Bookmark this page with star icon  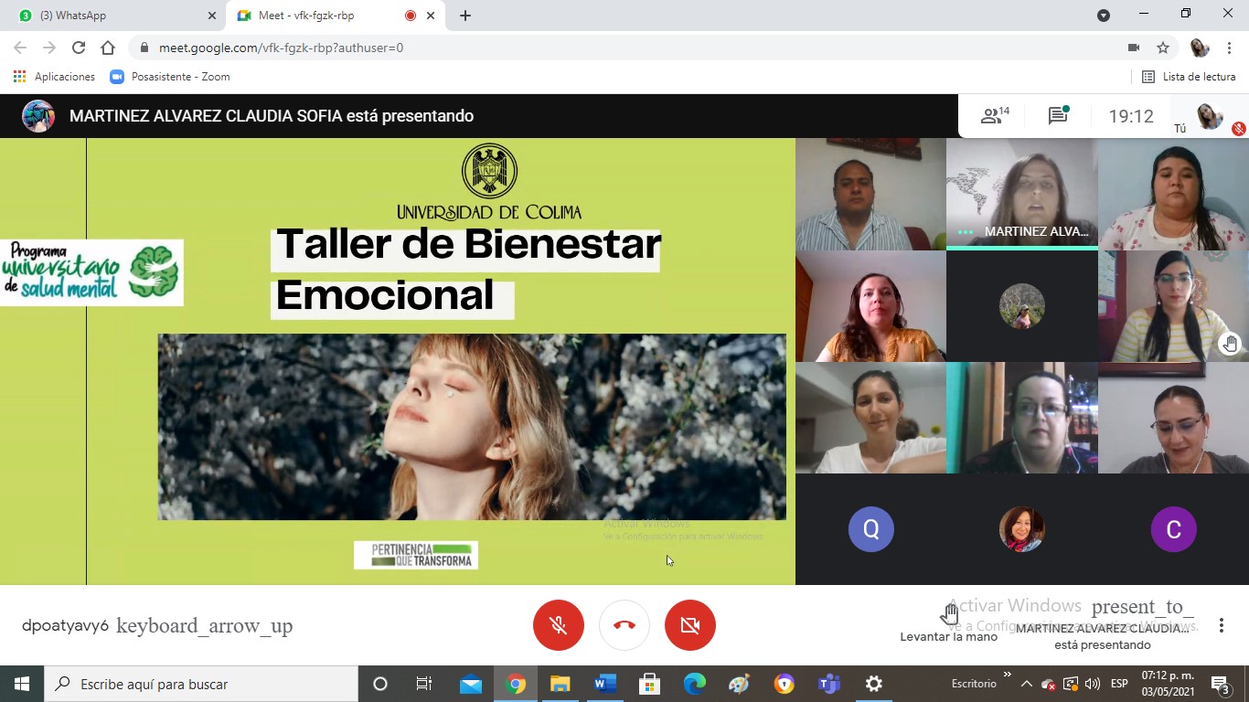tap(1163, 48)
